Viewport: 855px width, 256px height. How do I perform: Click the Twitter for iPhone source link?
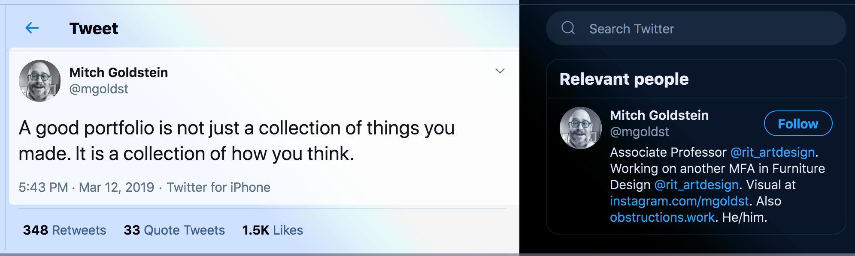218,188
